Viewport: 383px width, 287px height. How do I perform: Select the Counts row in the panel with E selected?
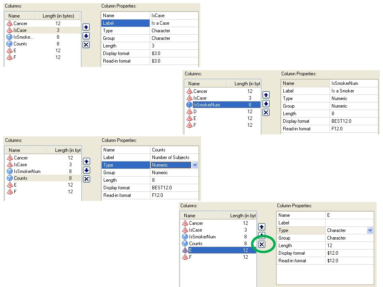pos(218,244)
